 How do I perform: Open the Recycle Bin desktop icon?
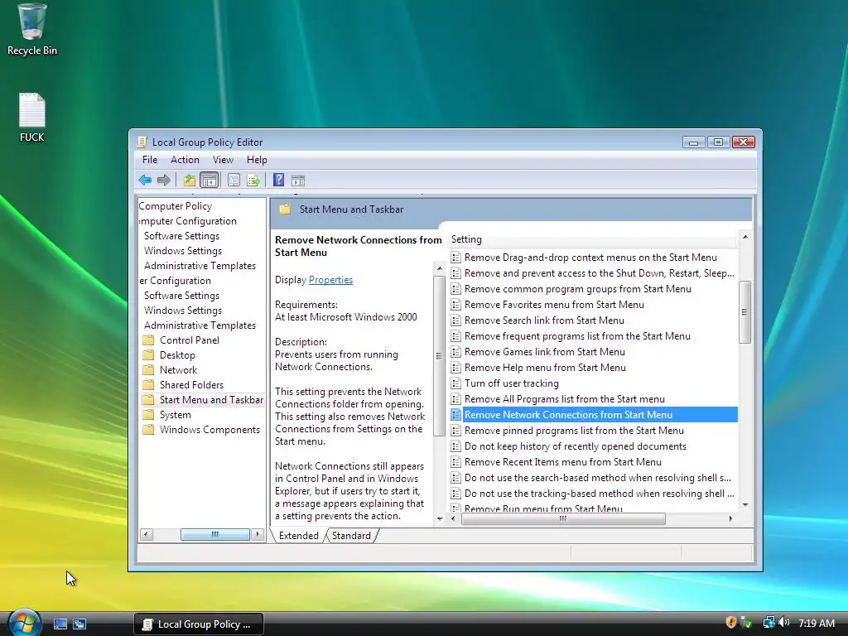click(32, 30)
